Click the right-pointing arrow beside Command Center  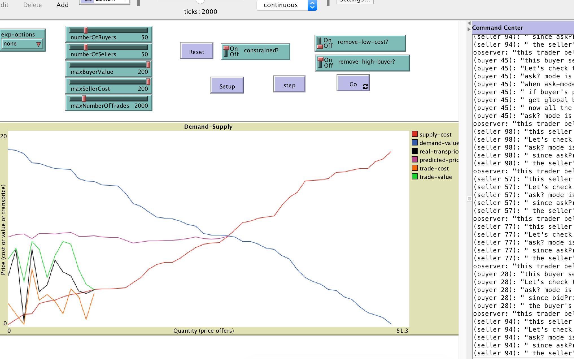pos(469,29)
